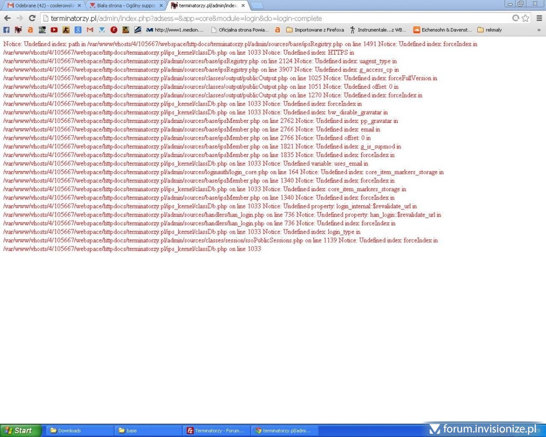Open the Gmail bookmark icon in bookmarks bar
The height and width of the screenshot is (437, 546).
pyautogui.click(x=90, y=30)
